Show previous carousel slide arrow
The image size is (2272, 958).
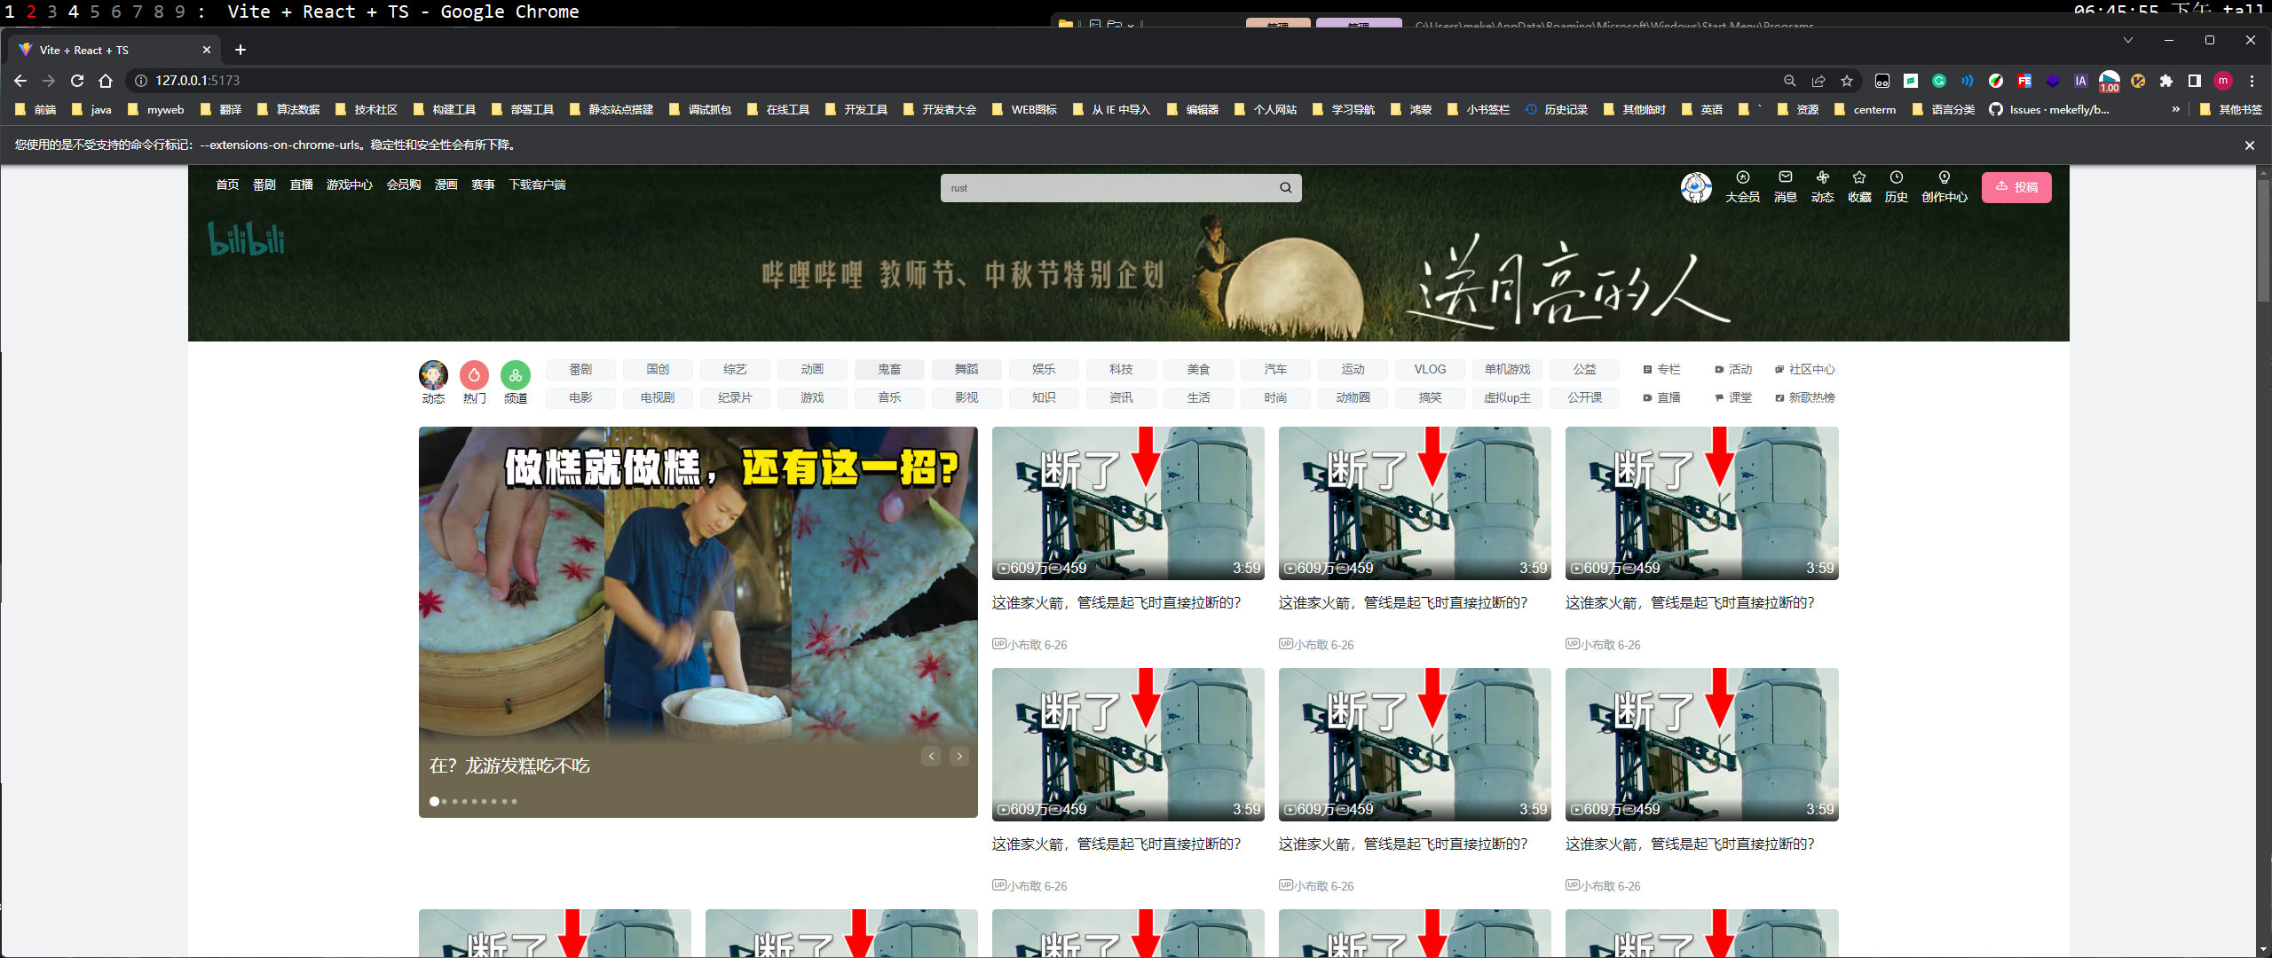(x=931, y=757)
